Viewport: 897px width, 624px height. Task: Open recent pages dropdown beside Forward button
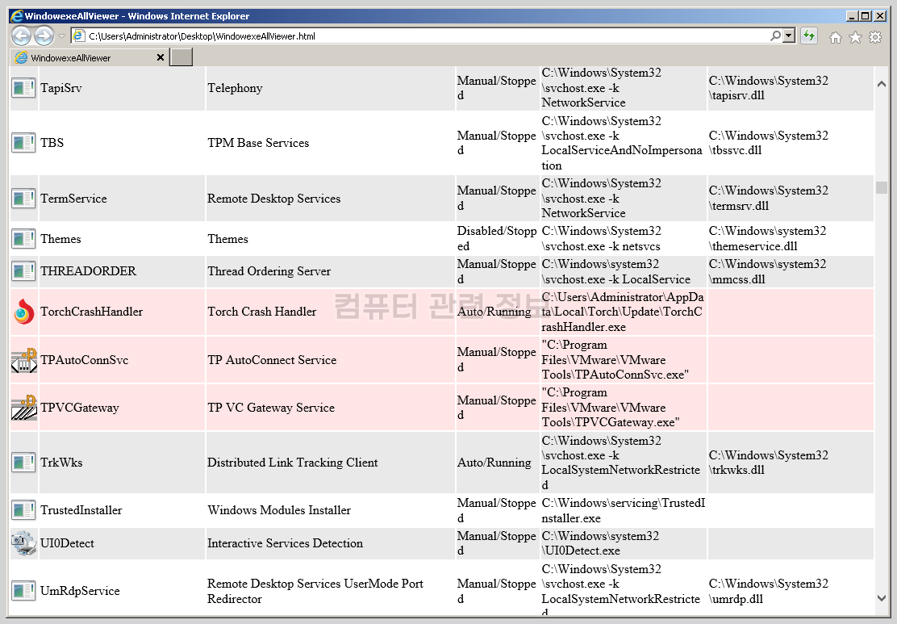[x=62, y=36]
